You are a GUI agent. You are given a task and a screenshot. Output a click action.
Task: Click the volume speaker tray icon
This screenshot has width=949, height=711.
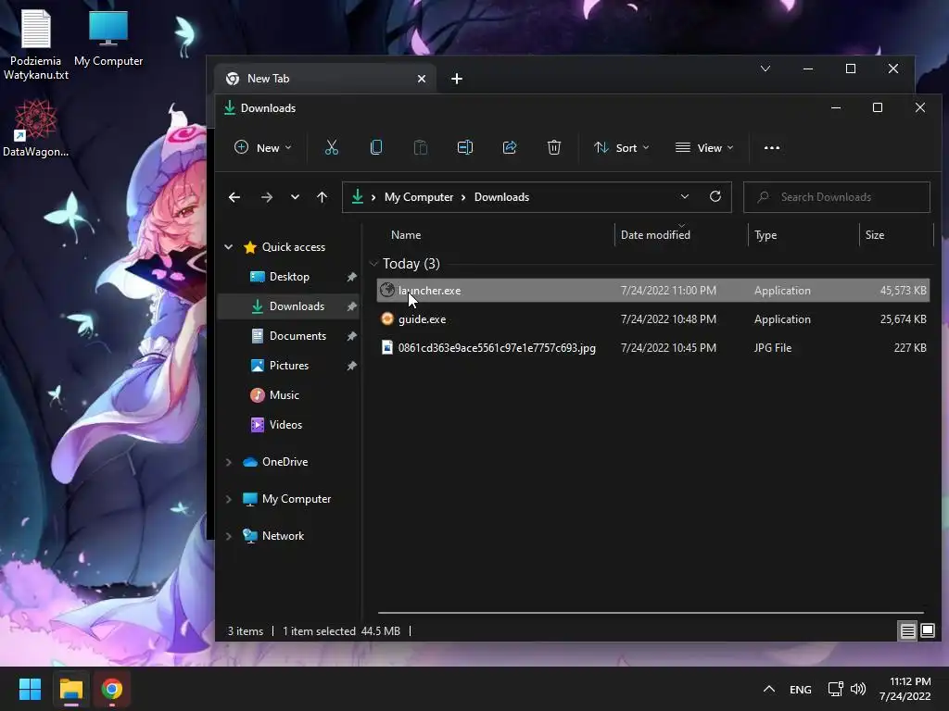pos(857,689)
